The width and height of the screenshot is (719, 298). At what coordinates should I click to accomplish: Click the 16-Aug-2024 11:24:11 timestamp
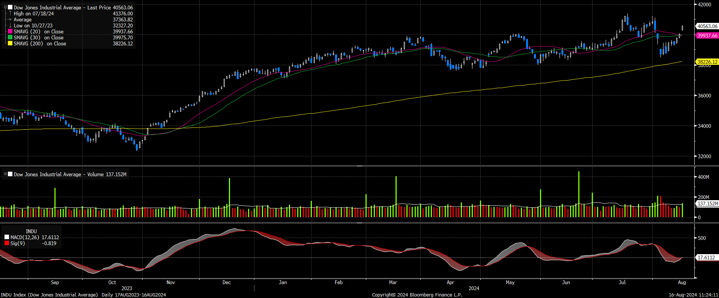click(693, 295)
